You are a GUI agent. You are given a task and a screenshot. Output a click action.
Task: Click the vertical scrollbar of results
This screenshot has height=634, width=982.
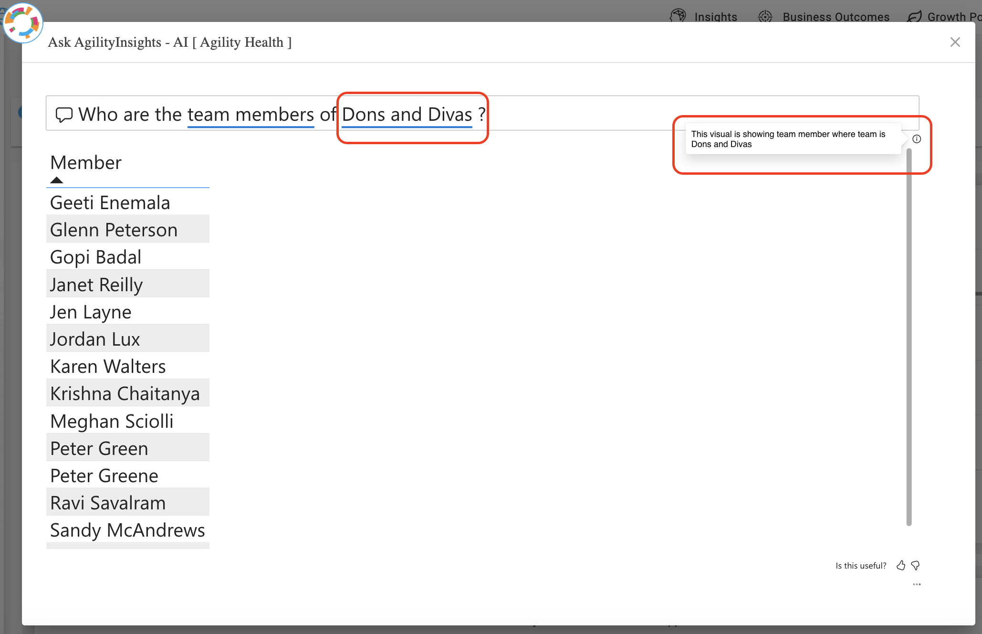909,337
